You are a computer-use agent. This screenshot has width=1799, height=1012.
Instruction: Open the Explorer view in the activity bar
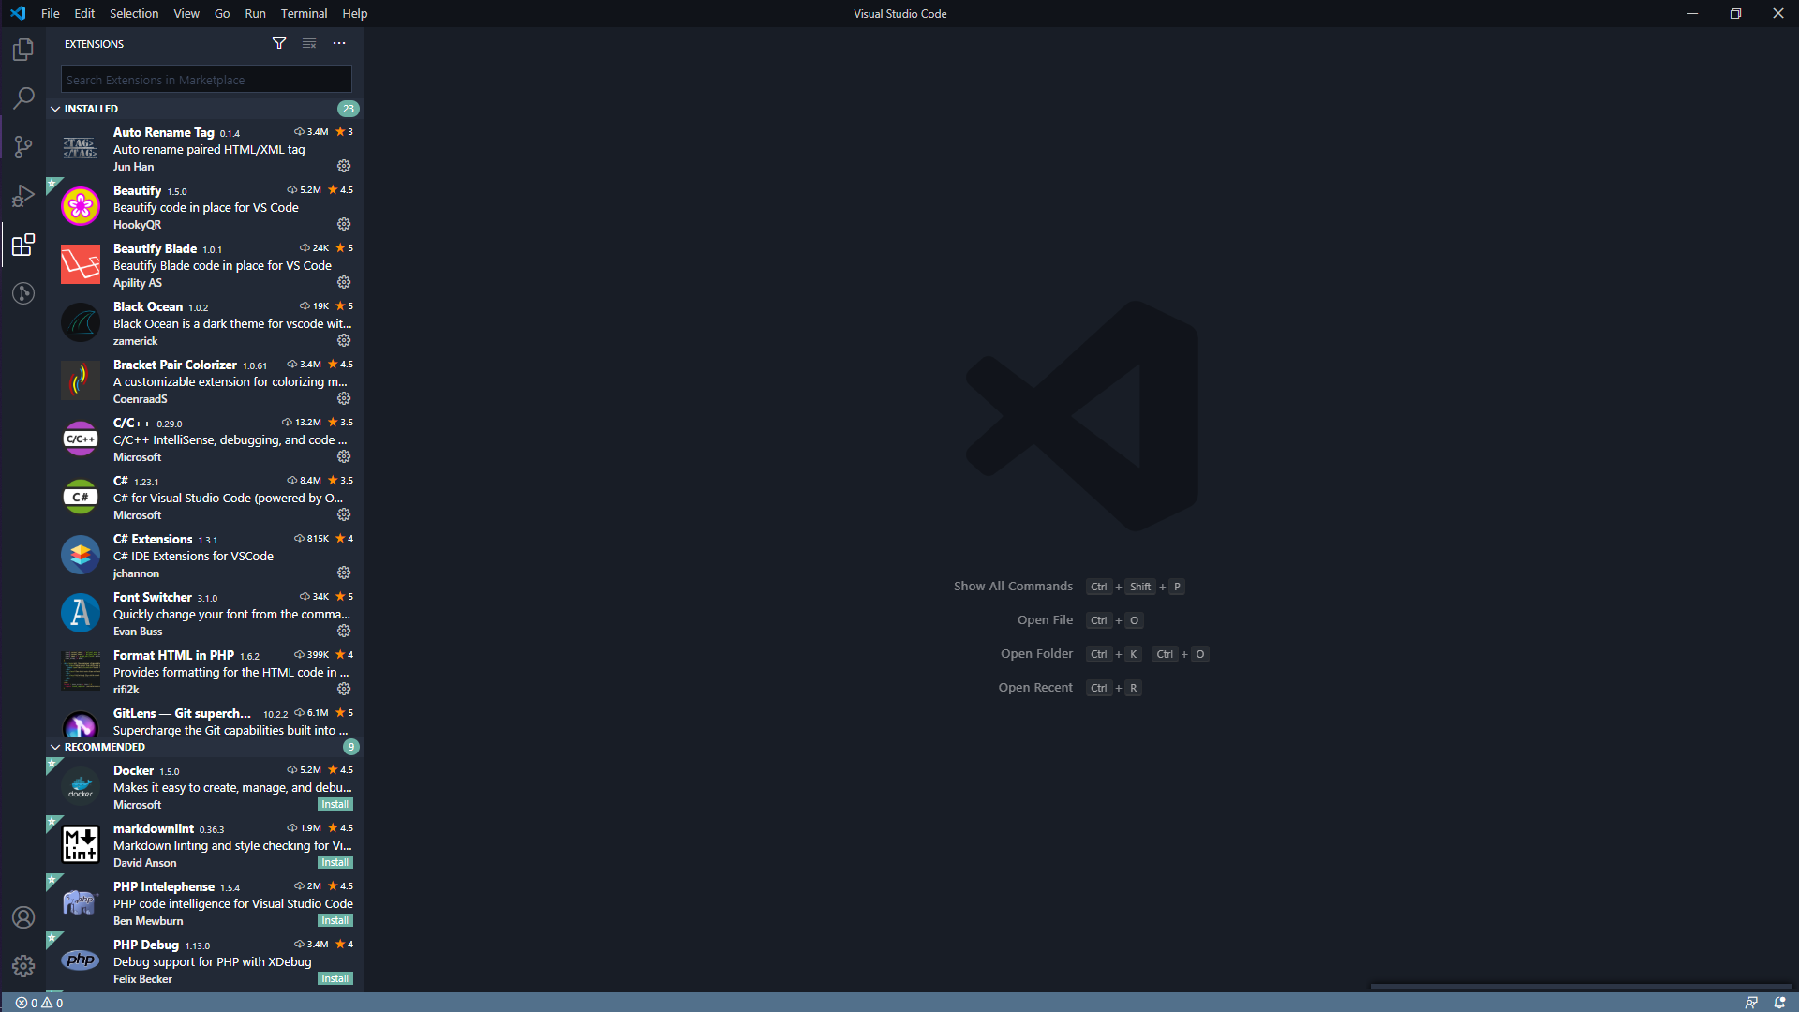[x=23, y=50]
